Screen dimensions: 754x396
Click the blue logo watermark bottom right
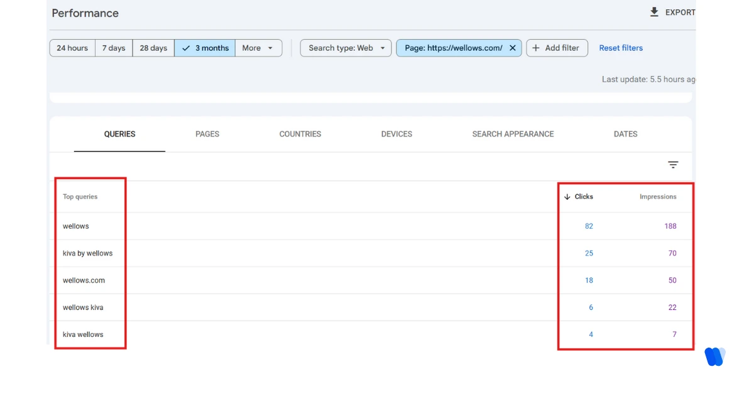(715, 356)
